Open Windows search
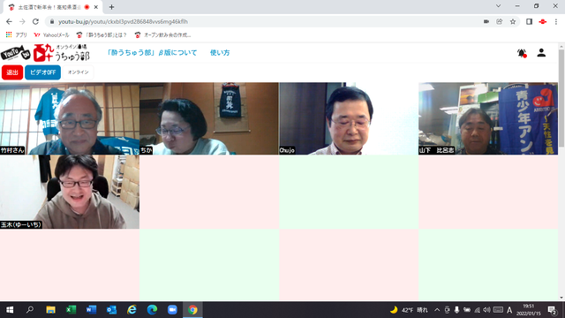The width and height of the screenshot is (565, 318). 30,310
